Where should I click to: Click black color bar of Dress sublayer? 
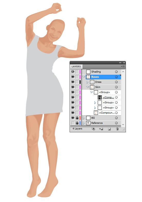pyautogui.click(x=80, y=82)
